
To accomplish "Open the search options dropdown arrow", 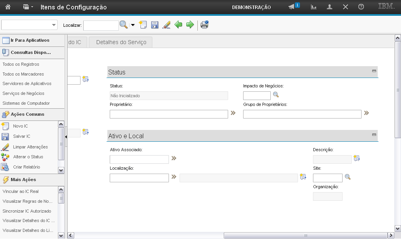I will point(133,25).
